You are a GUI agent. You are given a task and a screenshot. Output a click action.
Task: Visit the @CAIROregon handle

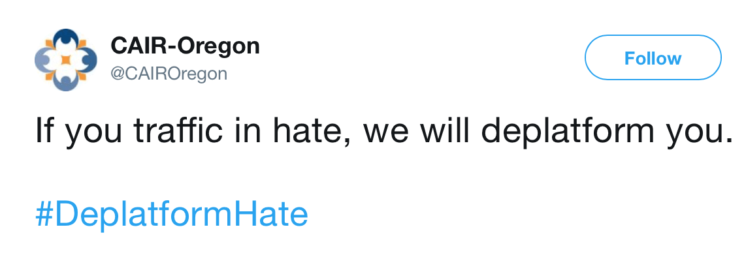pos(169,74)
